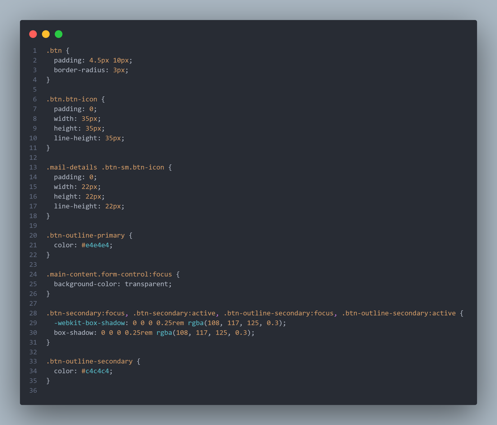Click the #c4c4c4 hex color value

tap(95, 371)
